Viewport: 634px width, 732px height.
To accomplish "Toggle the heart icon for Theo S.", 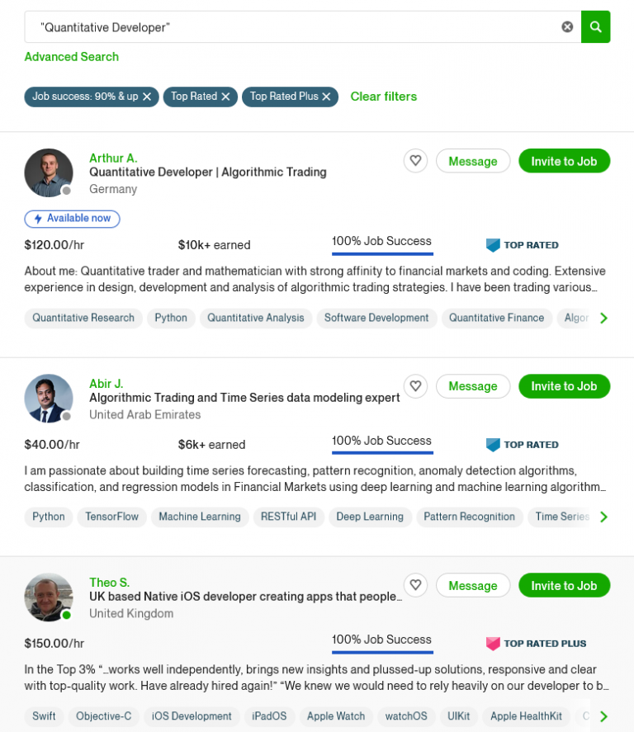I will coord(416,585).
